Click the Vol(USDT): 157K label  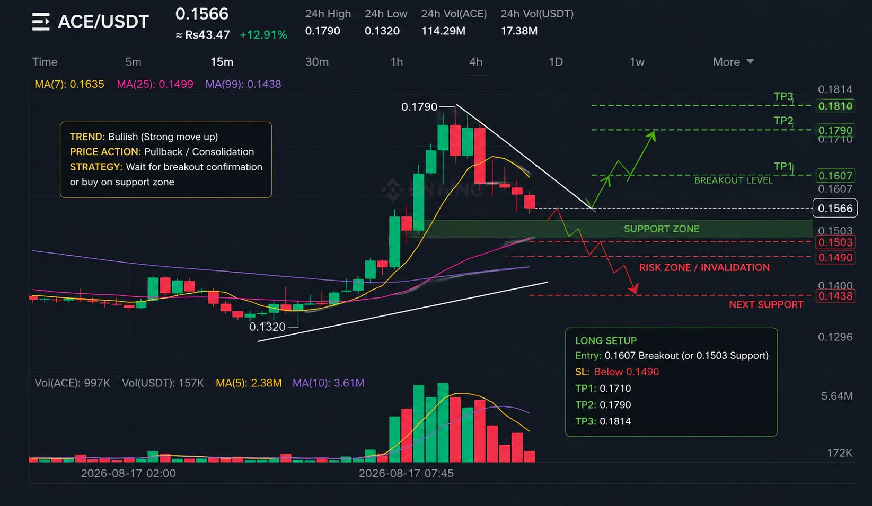coord(163,383)
